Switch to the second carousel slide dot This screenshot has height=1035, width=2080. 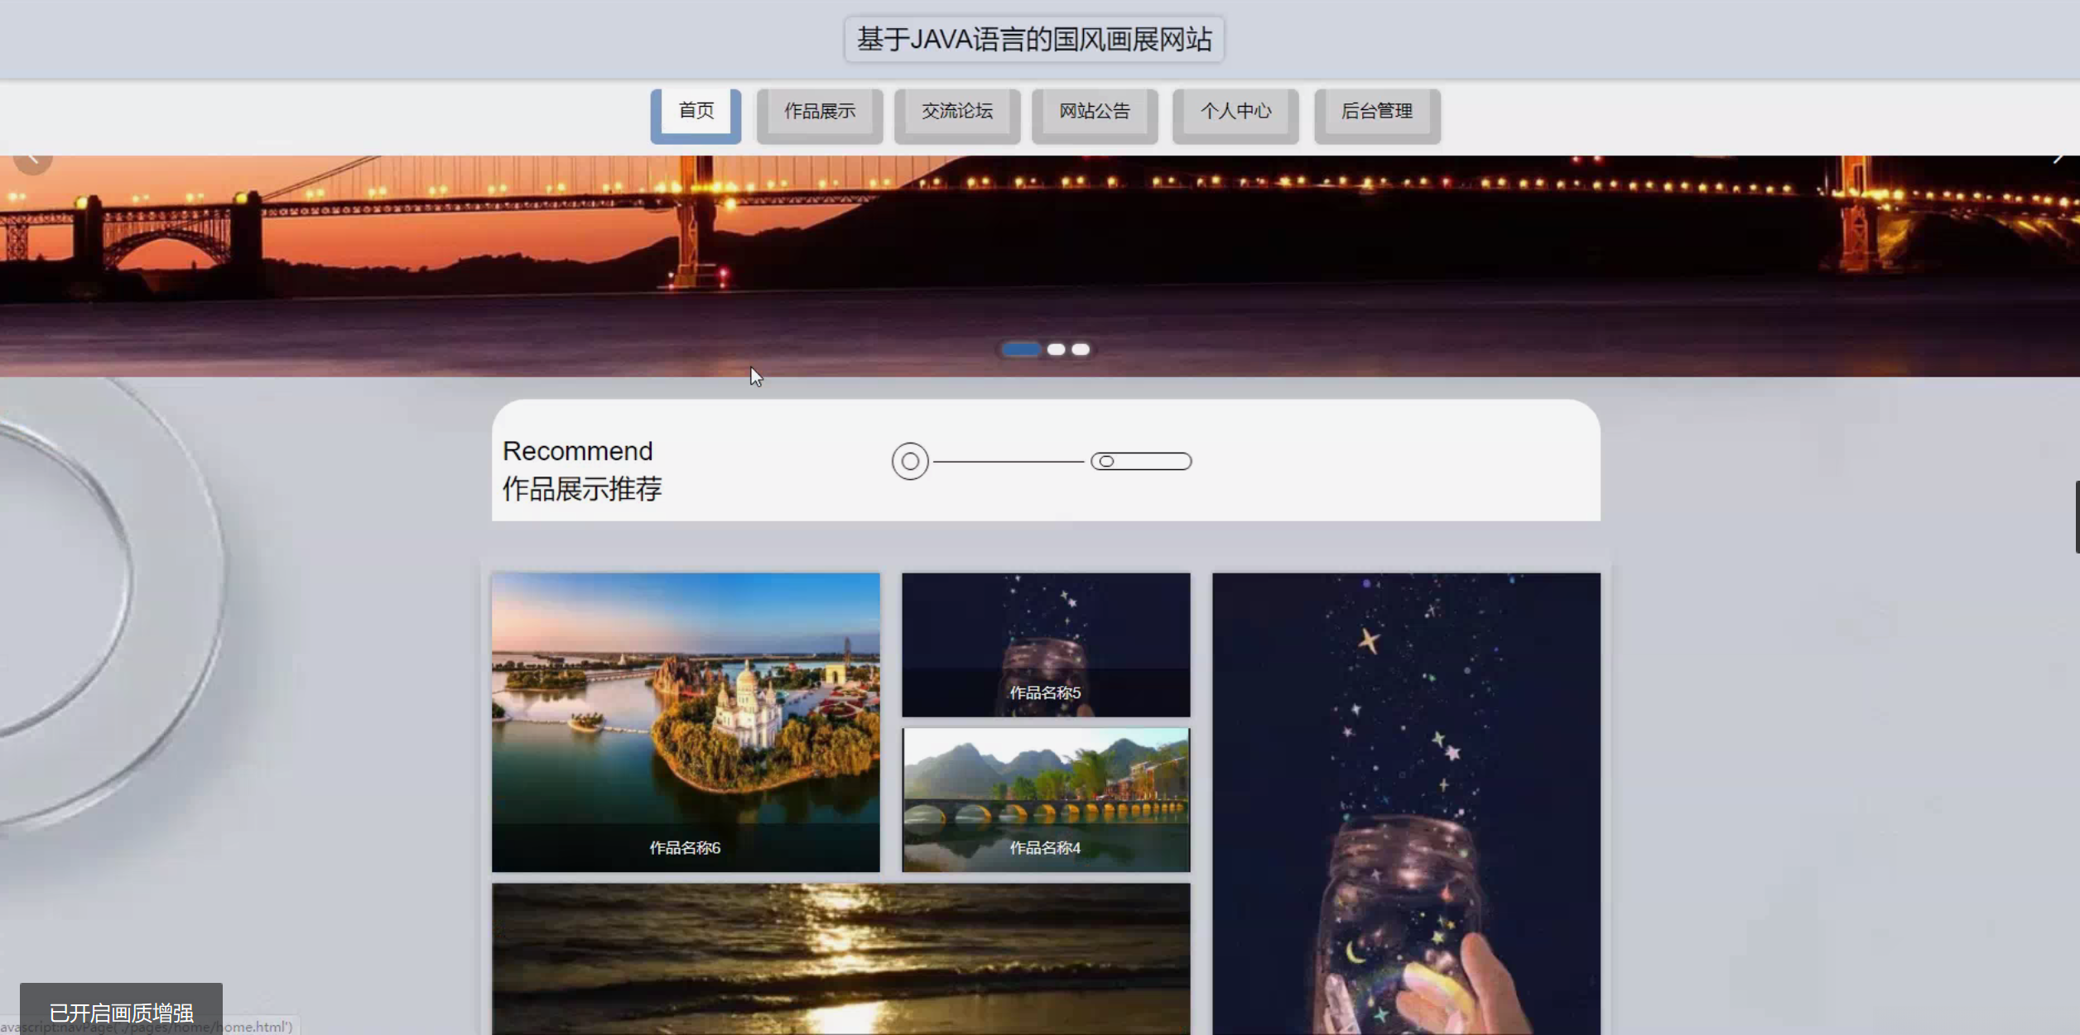[1056, 350]
